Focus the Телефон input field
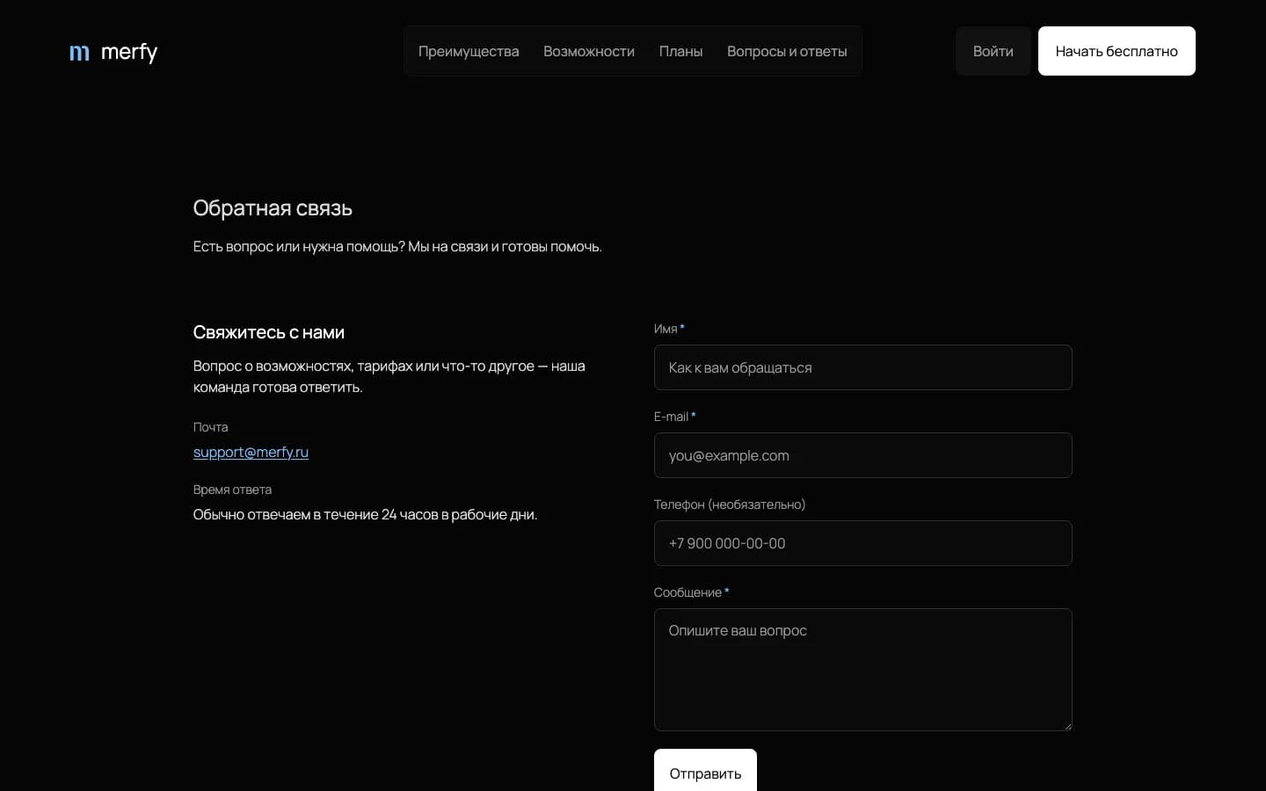The width and height of the screenshot is (1266, 791). point(863,543)
